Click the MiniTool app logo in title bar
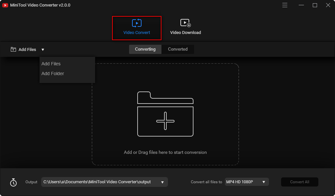 [5, 5]
